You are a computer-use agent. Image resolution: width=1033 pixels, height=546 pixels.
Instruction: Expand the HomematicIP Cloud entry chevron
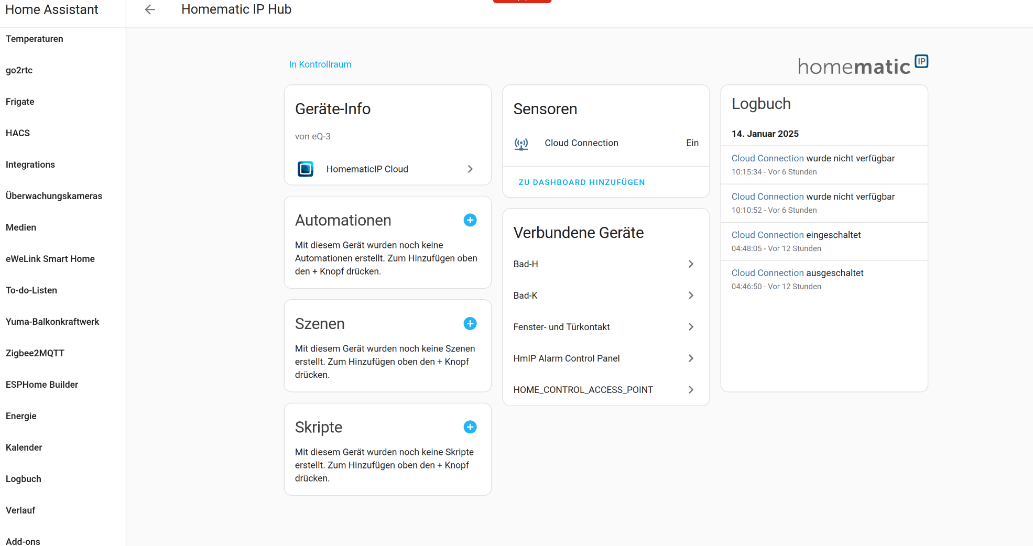[x=470, y=169]
